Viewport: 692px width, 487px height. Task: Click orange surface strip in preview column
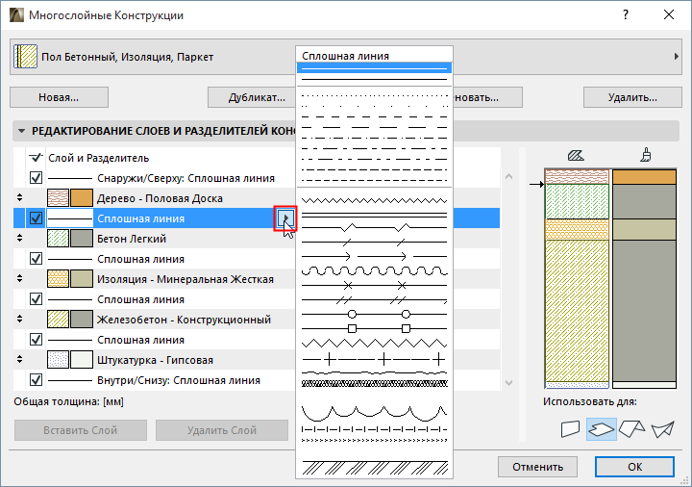point(644,177)
